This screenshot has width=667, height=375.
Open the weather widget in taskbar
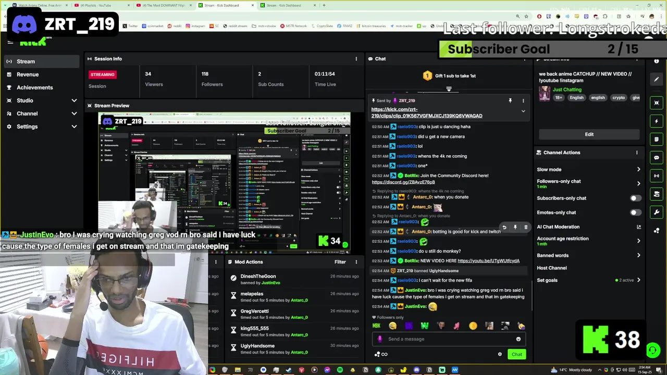coord(571,370)
